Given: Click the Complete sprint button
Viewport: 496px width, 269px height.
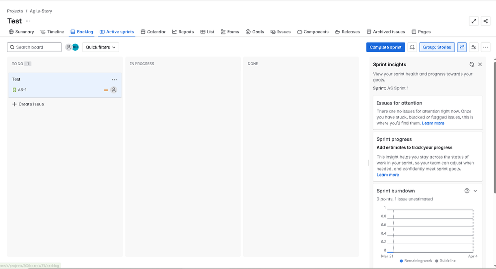Looking at the screenshot, I should [386, 47].
